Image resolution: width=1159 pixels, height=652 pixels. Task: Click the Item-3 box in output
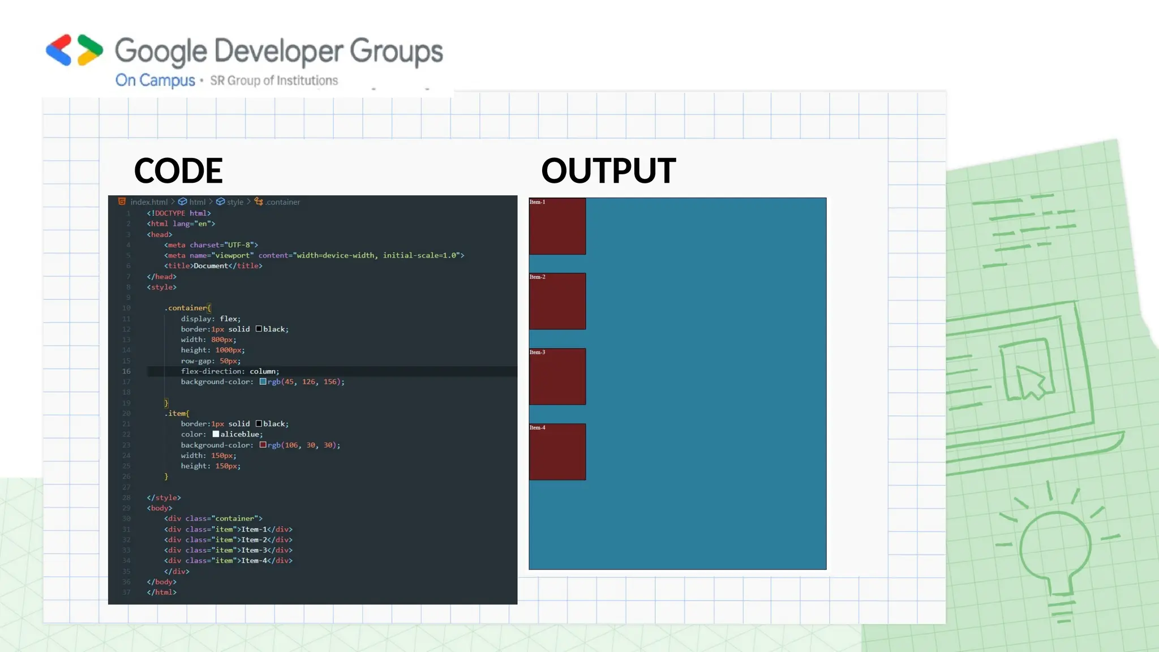pos(557,377)
